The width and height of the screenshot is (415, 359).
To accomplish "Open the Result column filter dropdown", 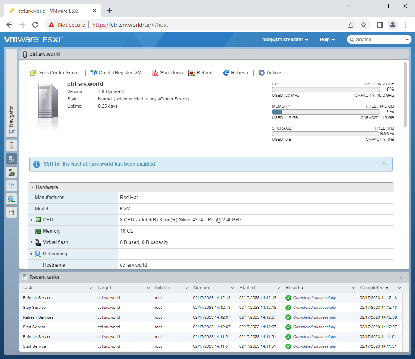I will 353,287.
